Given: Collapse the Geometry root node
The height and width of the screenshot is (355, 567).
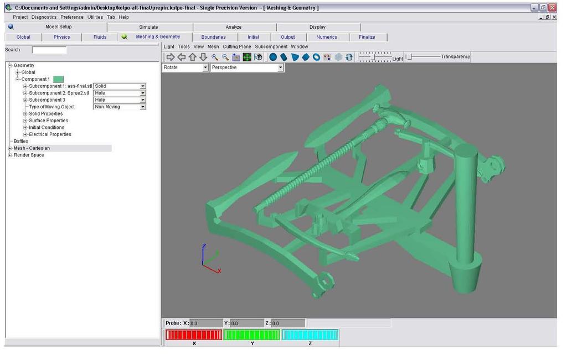Looking at the screenshot, I should click(x=10, y=65).
